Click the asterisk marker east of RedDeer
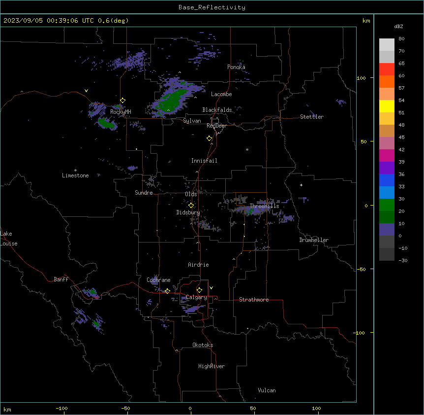 coord(247,150)
